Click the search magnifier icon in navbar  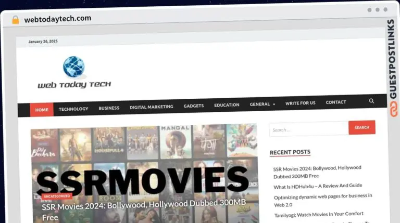(371, 101)
